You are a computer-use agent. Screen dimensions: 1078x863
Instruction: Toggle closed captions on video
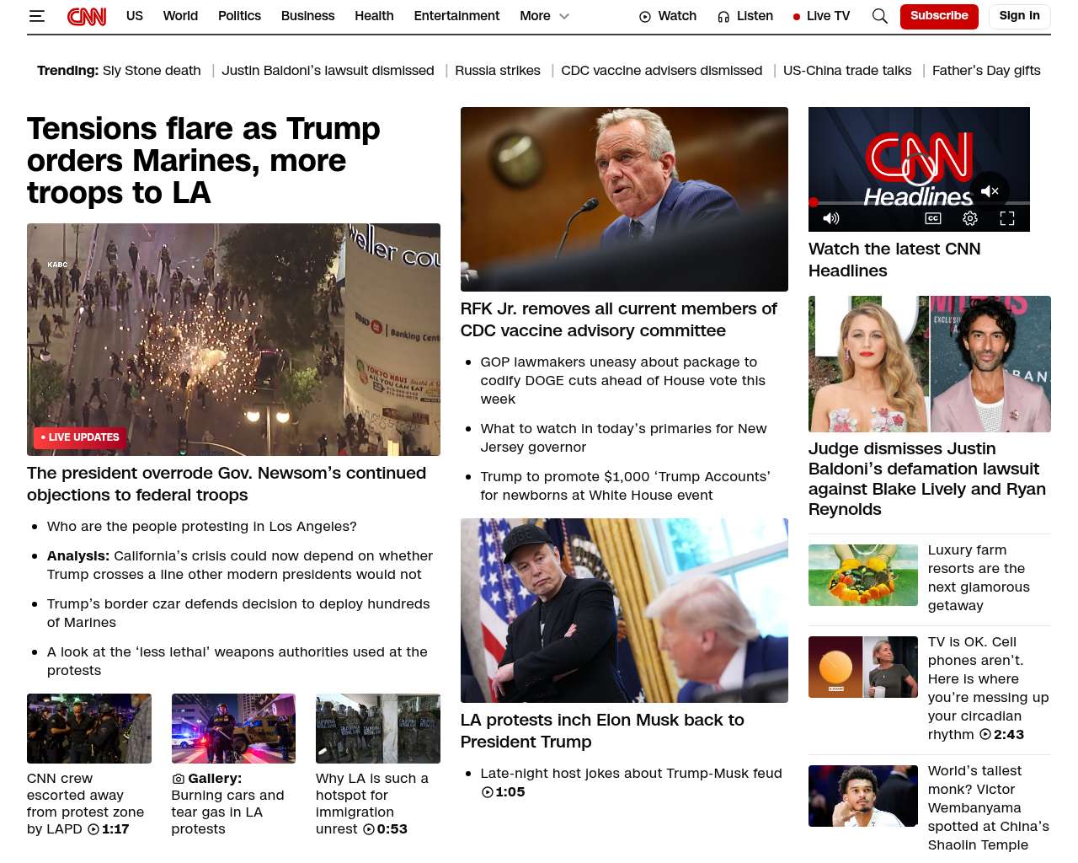933,218
